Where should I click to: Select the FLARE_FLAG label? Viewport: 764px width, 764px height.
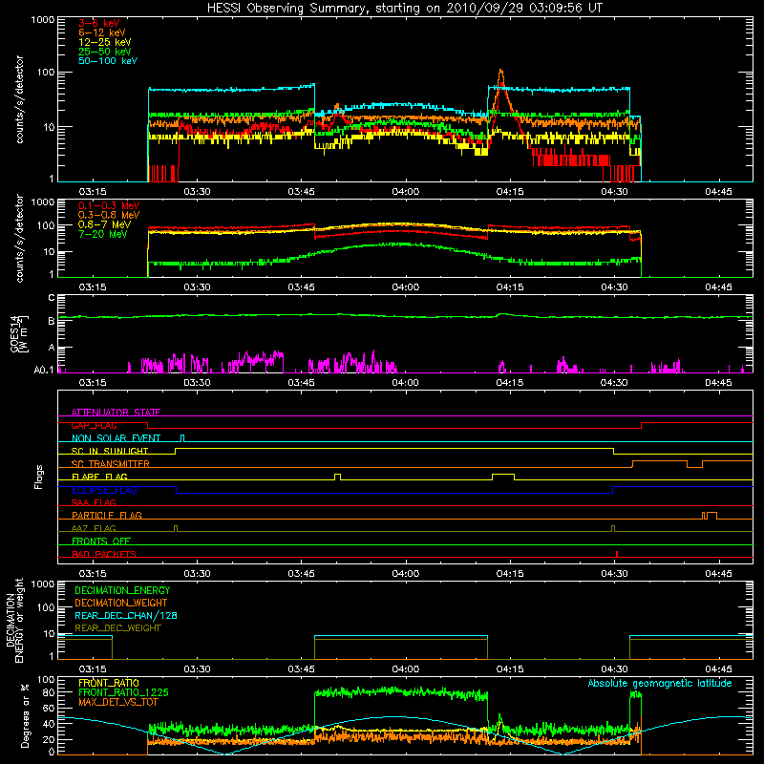click(99, 477)
